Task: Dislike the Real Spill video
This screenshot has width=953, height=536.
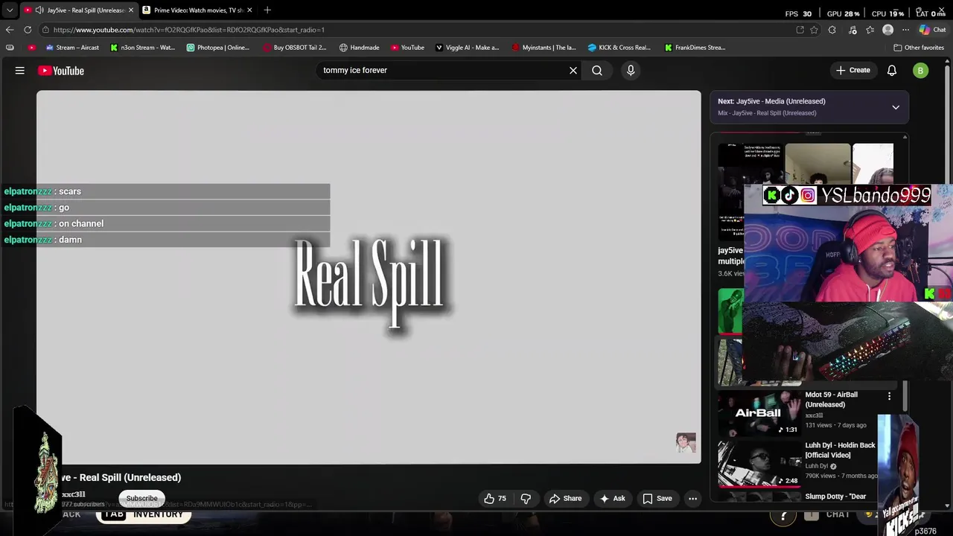Action: pyautogui.click(x=526, y=498)
